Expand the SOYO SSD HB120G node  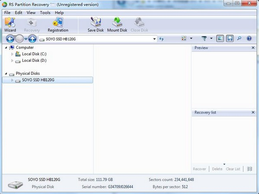(x=12, y=80)
